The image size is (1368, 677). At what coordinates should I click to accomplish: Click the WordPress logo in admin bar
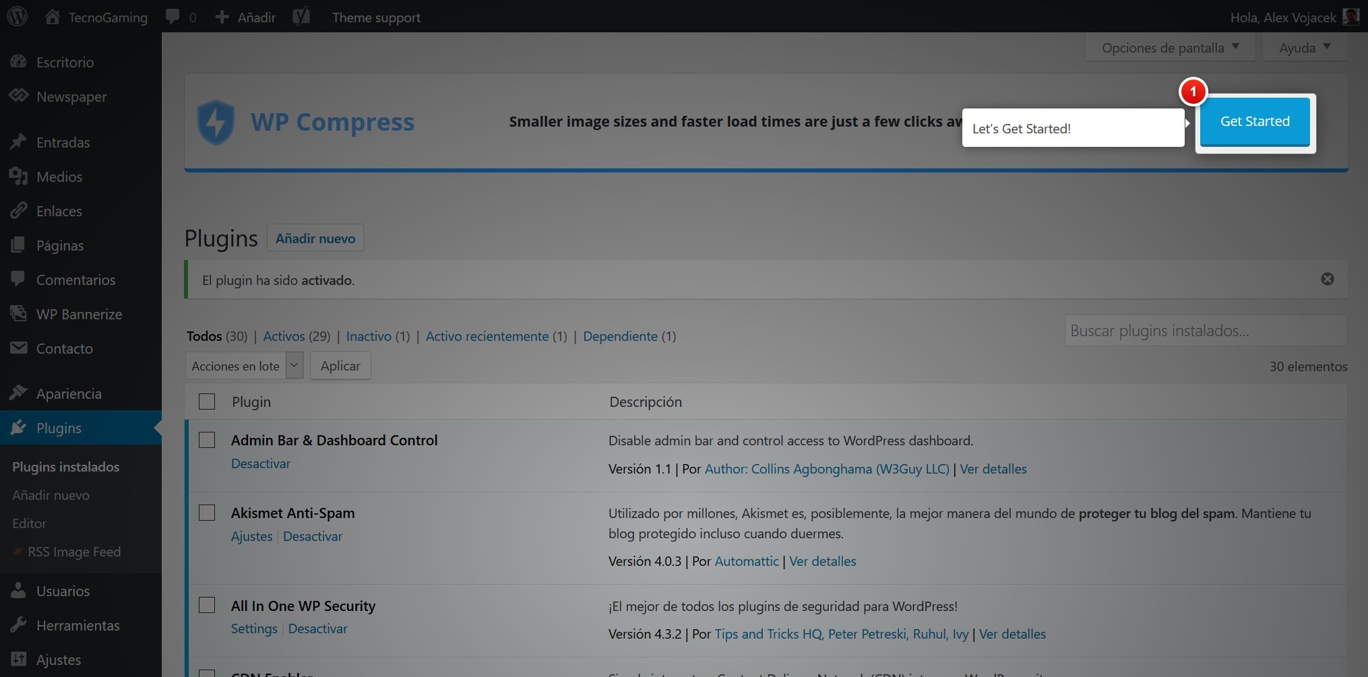click(x=17, y=17)
